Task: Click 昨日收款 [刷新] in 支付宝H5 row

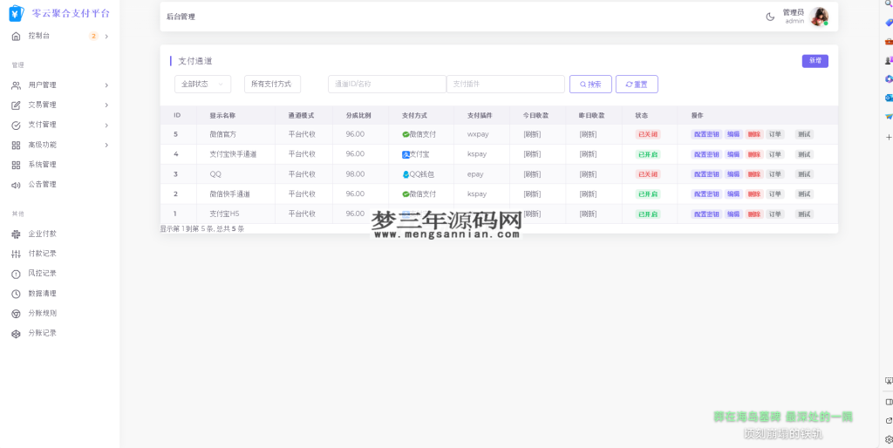Action: point(588,214)
